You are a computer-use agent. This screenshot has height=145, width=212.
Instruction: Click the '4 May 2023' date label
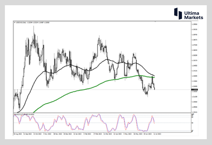128,134
